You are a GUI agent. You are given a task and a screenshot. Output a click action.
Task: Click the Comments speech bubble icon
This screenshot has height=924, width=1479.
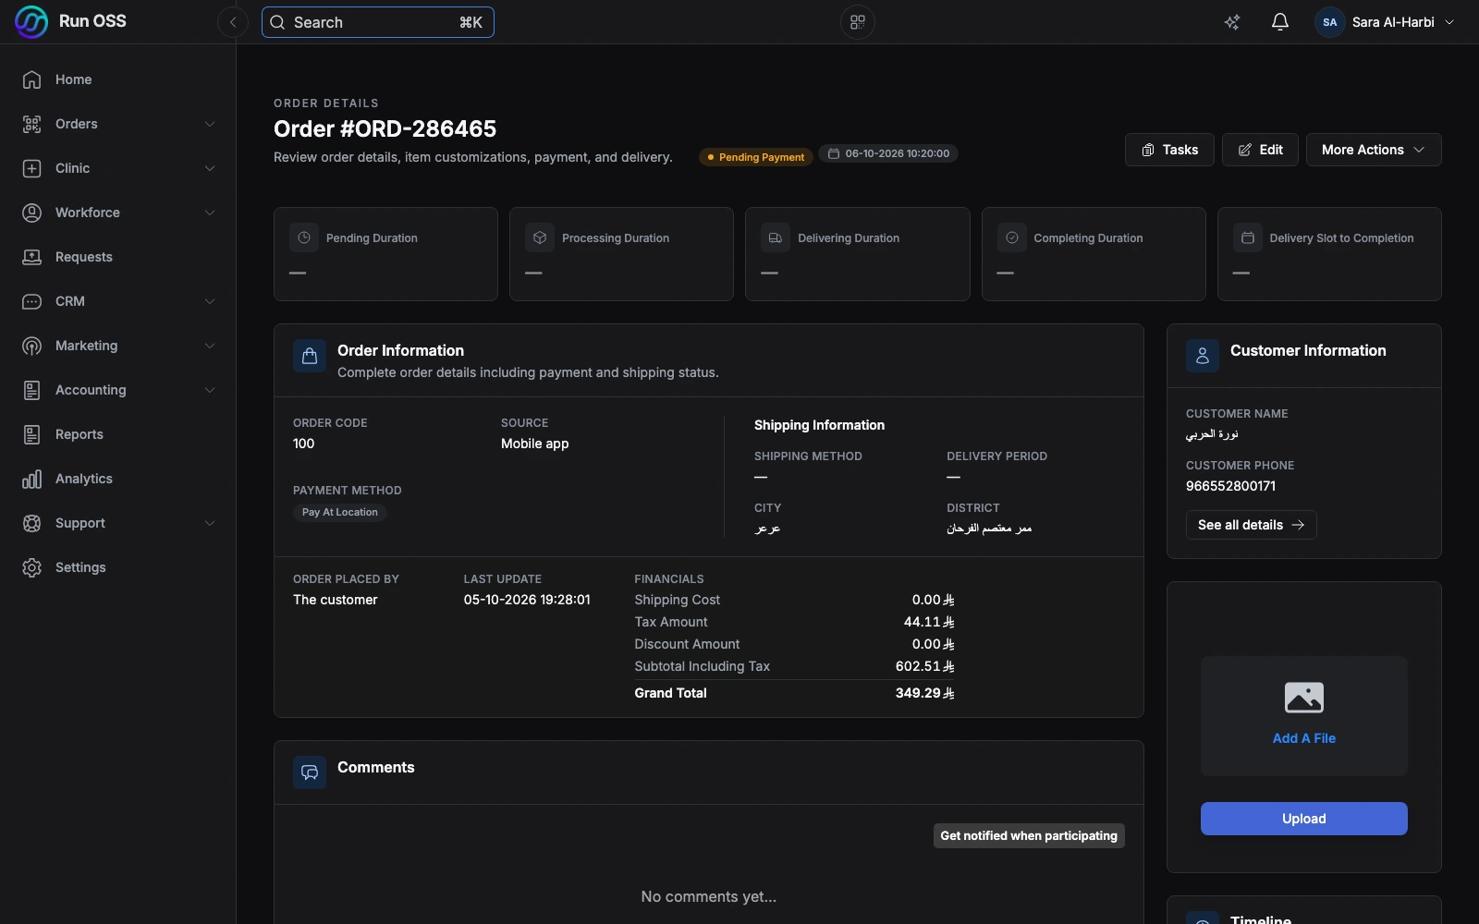coord(310,772)
